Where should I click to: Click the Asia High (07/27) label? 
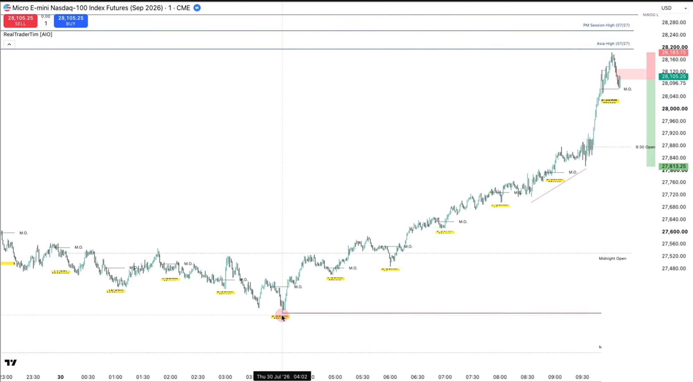coord(613,44)
